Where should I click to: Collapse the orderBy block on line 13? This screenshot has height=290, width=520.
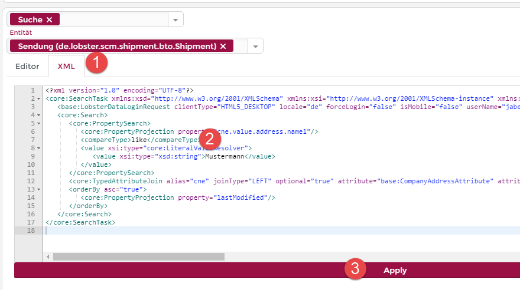tap(39, 189)
